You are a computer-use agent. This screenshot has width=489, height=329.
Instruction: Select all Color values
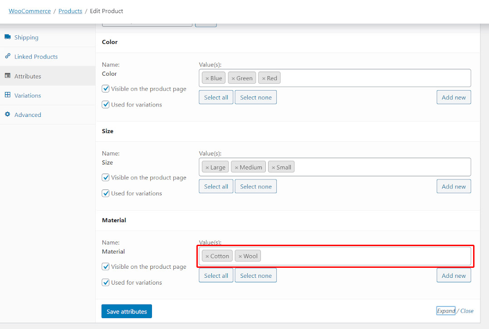coord(216,97)
